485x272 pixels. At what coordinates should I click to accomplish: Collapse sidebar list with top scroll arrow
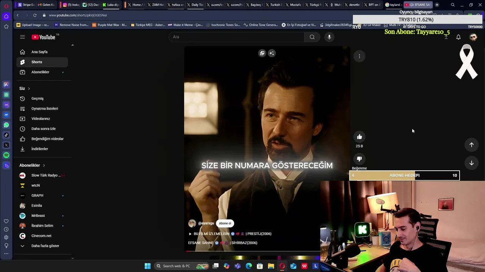[x=72, y=45]
